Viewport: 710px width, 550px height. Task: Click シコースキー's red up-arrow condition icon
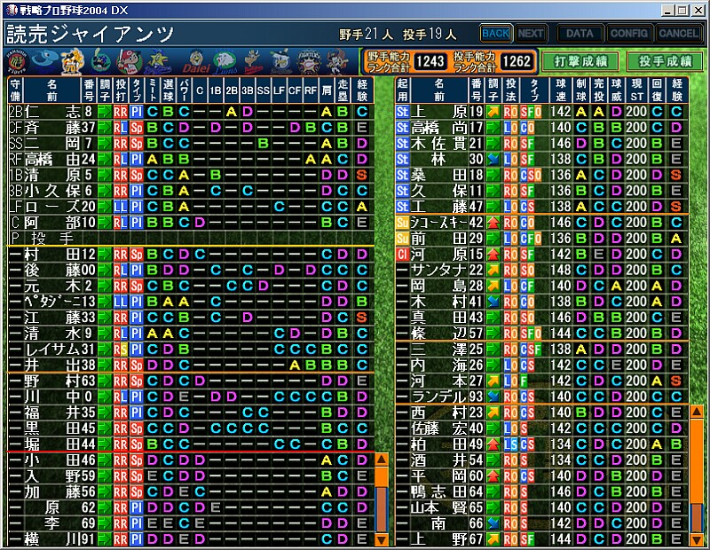pyautogui.click(x=493, y=223)
